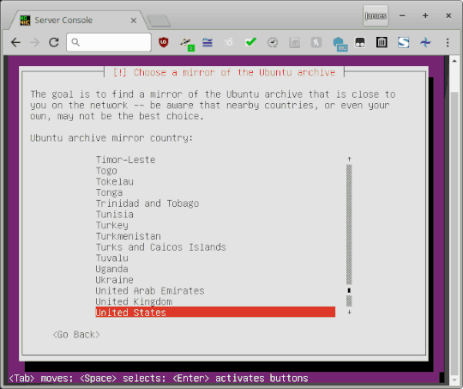Click the page scrollbar up arrow
This screenshot has height=389, width=463.
[454, 61]
